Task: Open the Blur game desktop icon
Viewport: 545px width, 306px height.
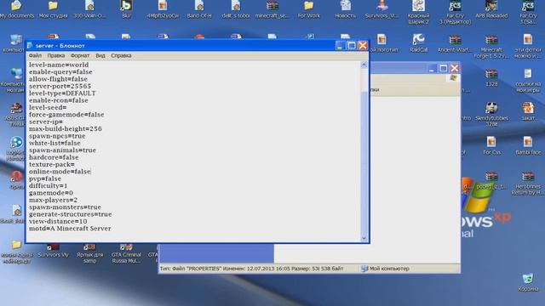Action: coord(126,9)
